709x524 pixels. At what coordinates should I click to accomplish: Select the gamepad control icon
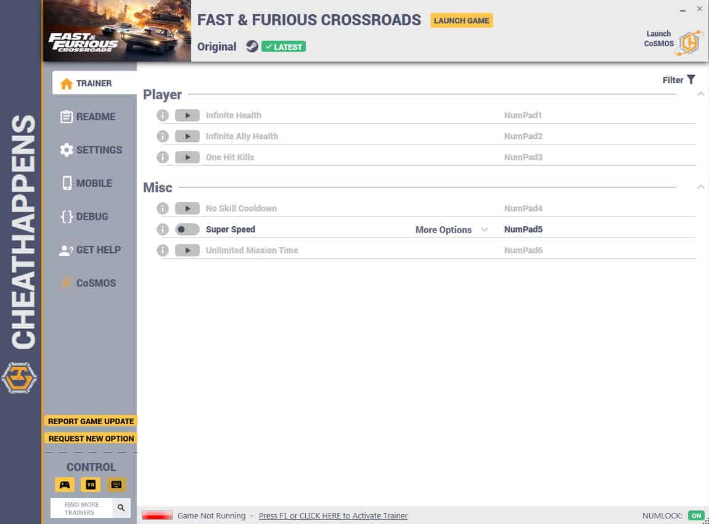[x=65, y=485]
